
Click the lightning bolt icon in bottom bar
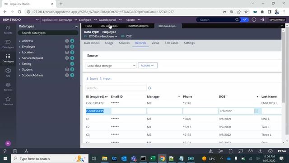click(5, 151)
